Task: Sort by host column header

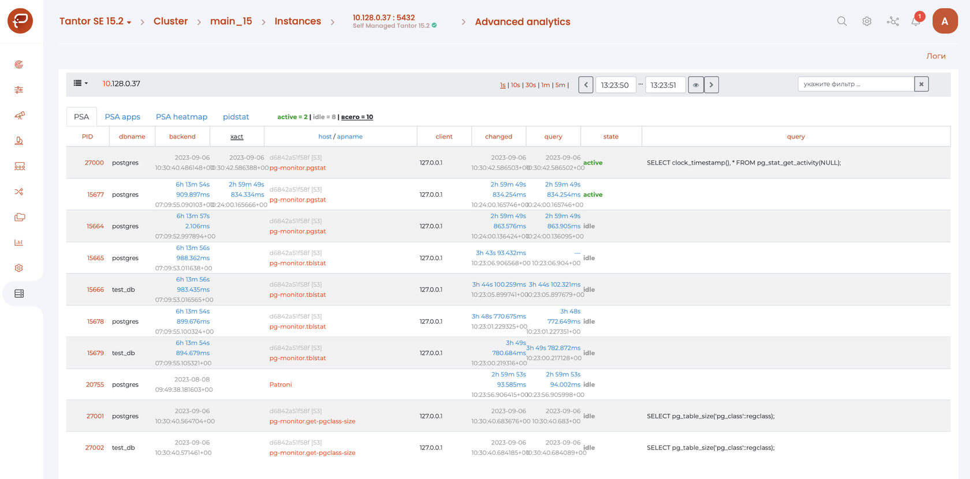Action: click(x=324, y=137)
